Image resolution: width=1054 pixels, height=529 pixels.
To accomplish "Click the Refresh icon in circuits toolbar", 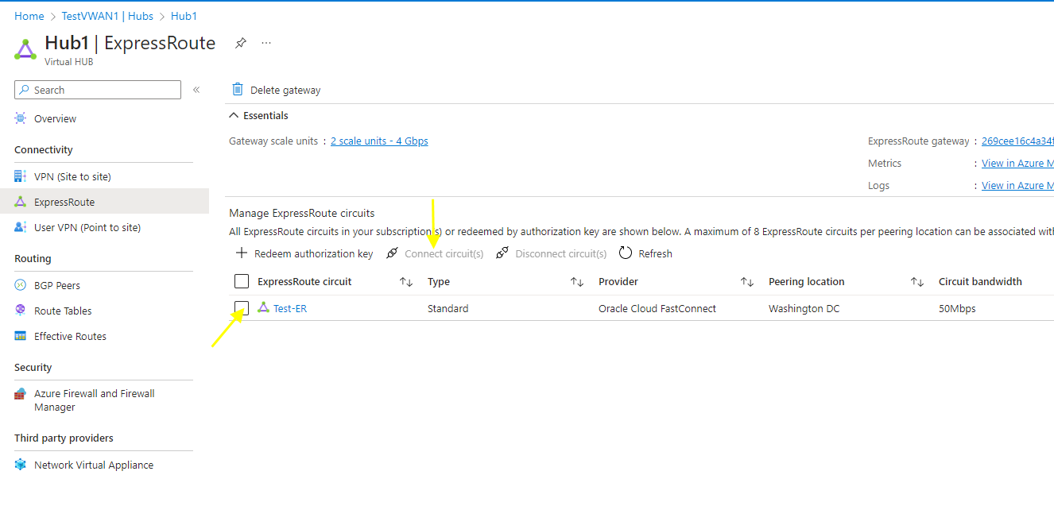I will point(626,253).
